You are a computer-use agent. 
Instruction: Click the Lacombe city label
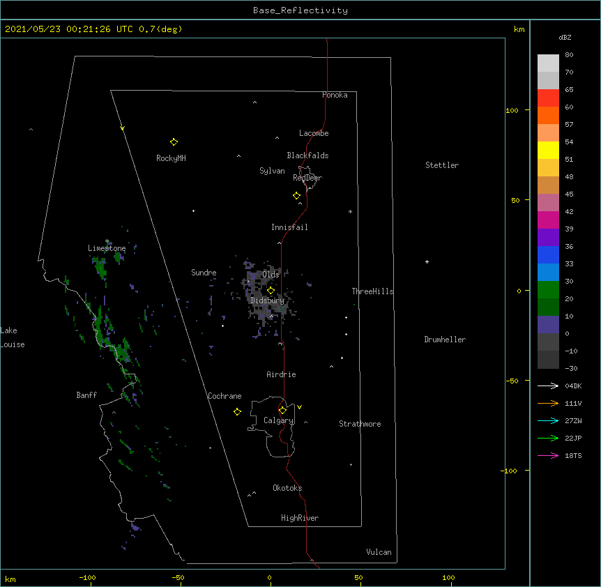tap(314, 133)
